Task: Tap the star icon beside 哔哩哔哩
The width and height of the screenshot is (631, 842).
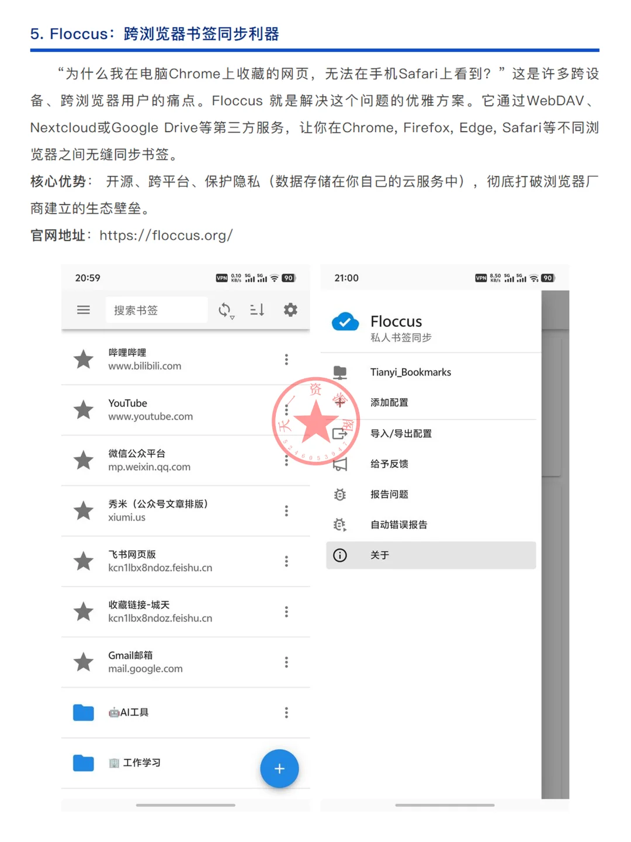Action: pyautogui.click(x=84, y=360)
